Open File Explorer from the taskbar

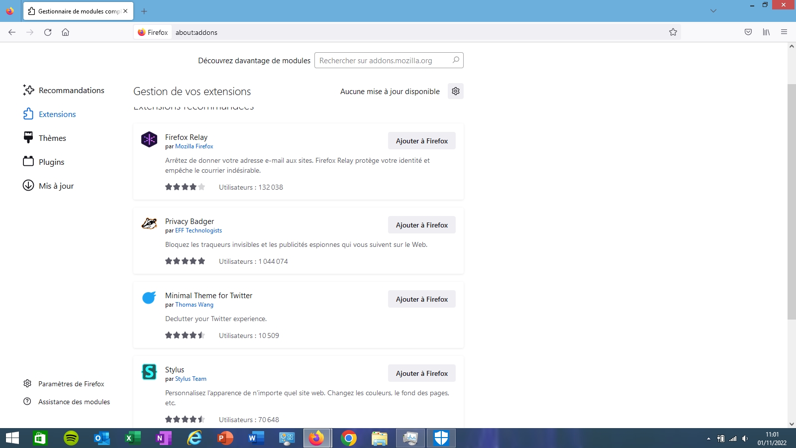(380, 438)
